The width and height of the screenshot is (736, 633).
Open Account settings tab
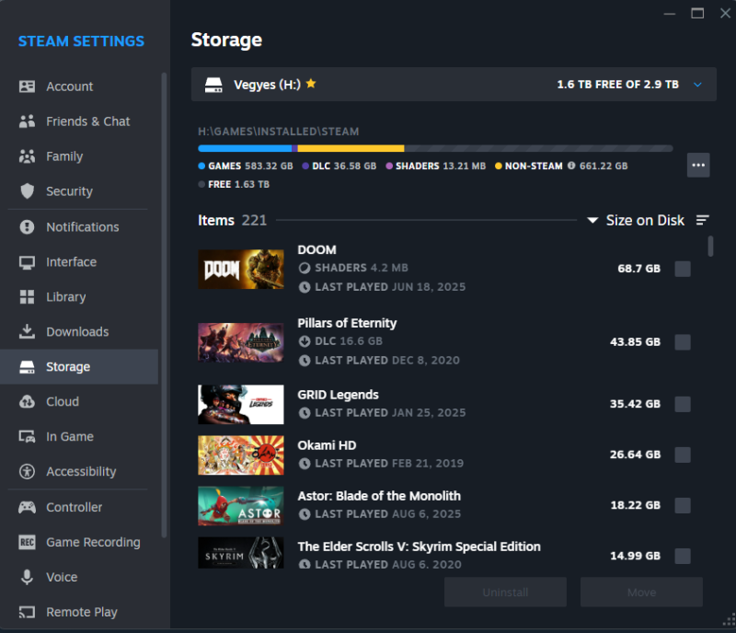click(x=79, y=86)
